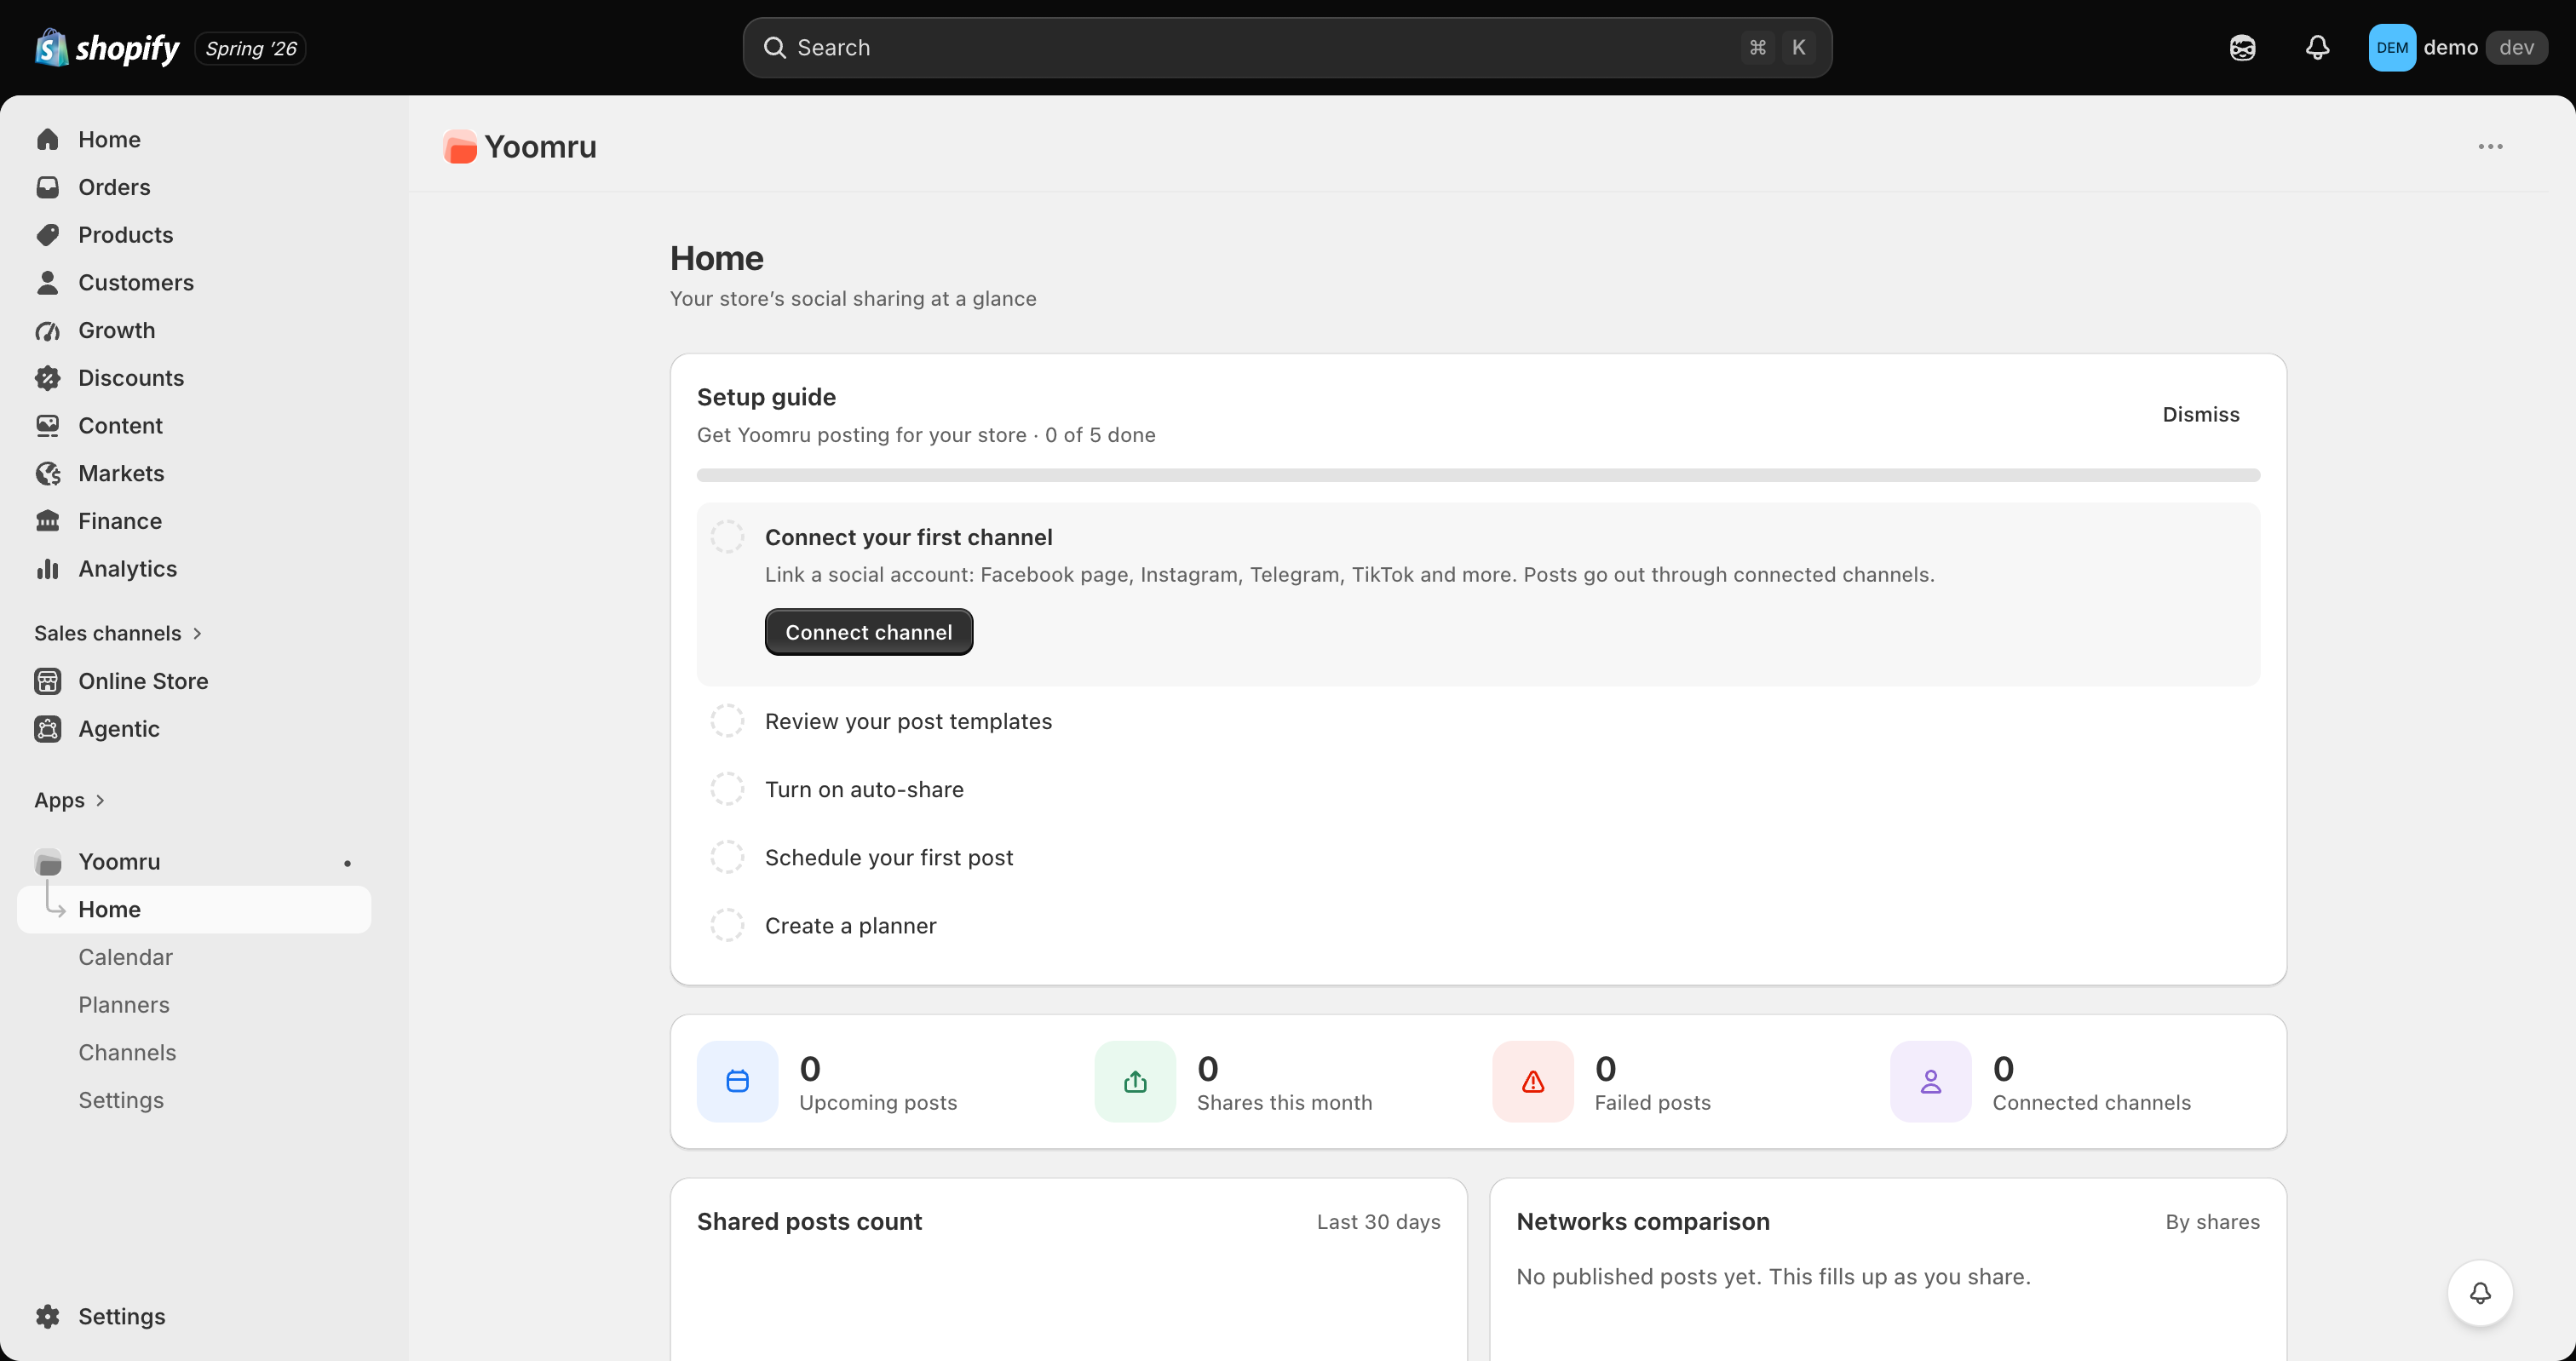Open the Calendar page under Yoomru

[126, 957]
